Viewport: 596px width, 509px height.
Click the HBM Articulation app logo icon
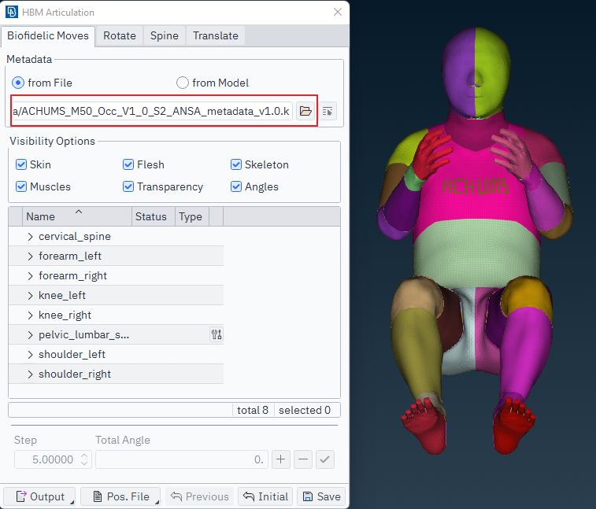coord(11,12)
